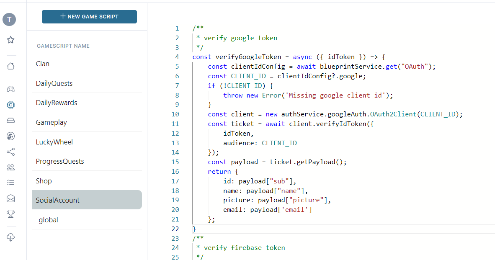Screen dimensions: 495x260
Task: Click 'Missing google client id' string
Action: click(335, 95)
